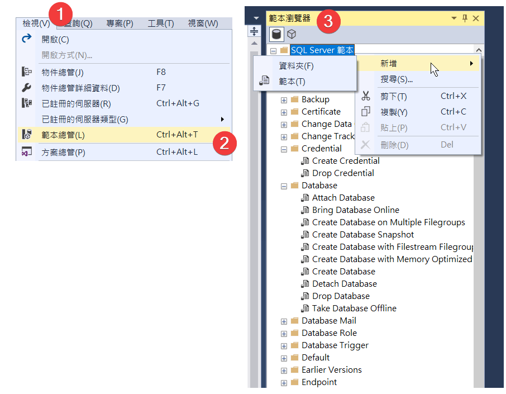
Task: Click the copy icon next to 複製
Action: 366,112
